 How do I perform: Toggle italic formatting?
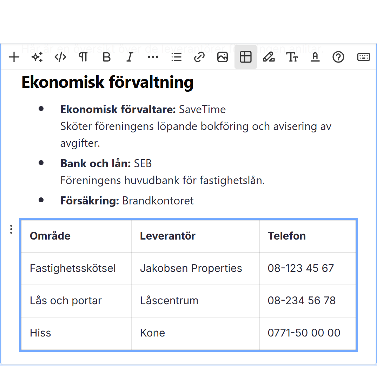coord(130,57)
